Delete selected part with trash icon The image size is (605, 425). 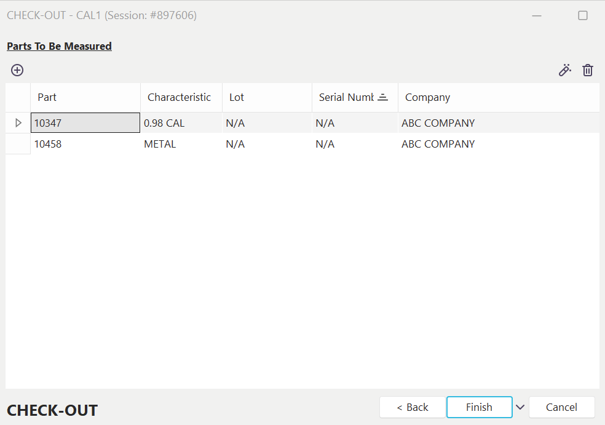pyautogui.click(x=588, y=70)
